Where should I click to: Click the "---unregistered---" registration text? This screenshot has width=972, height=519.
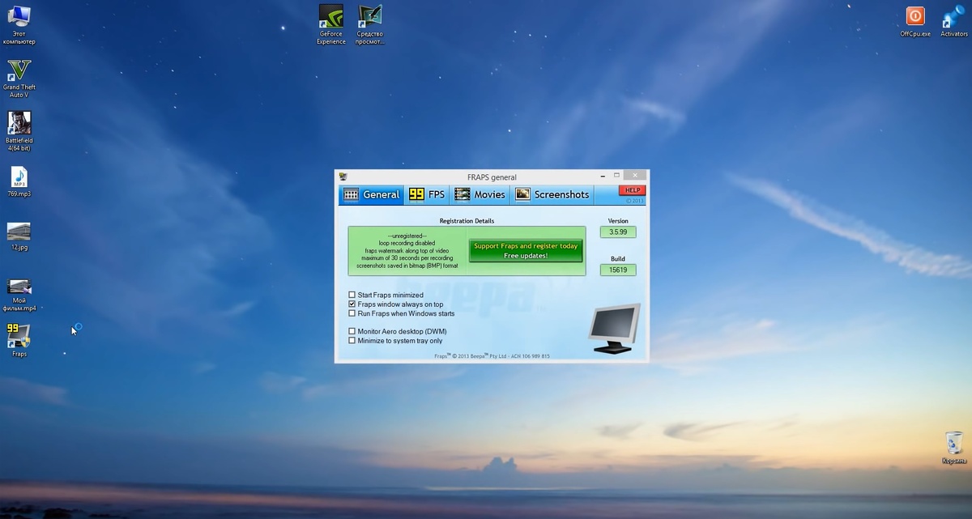click(407, 236)
